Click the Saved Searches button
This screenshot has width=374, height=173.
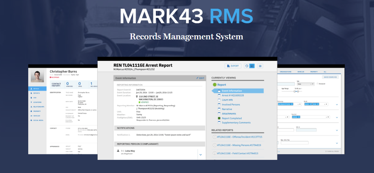click(x=330, y=77)
